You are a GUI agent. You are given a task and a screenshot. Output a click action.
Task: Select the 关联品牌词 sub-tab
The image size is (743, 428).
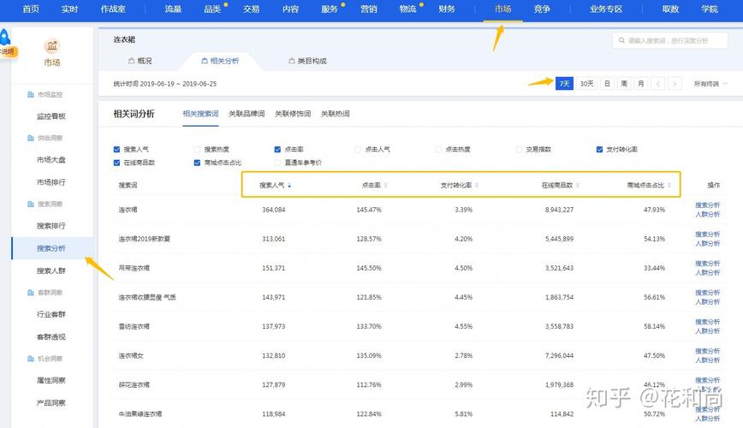[247, 114]
